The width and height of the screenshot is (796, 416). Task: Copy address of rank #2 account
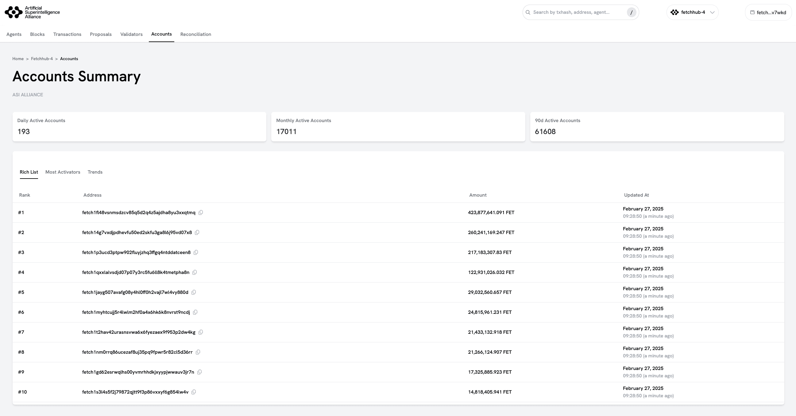click(x=197, y=233)
